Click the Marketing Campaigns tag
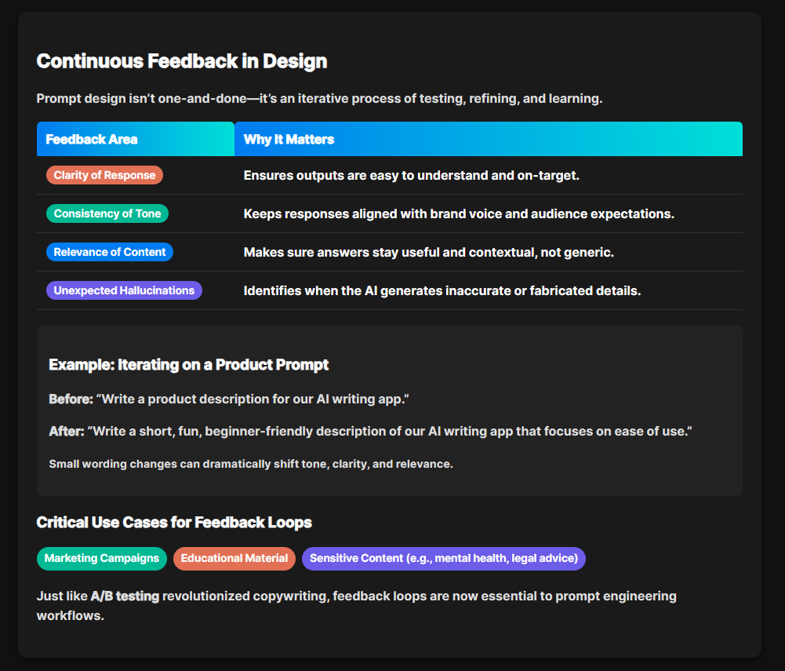 tap(102, 558)
